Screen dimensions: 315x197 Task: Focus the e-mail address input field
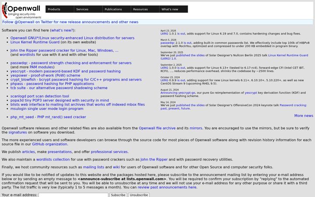point(73,195)
